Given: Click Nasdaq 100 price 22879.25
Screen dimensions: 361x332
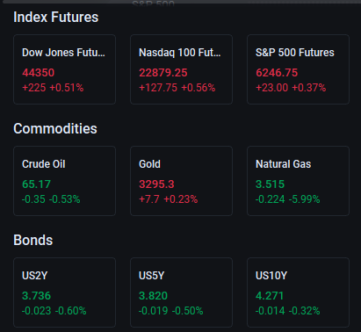Looking at the screenshot, I should 163,73.
